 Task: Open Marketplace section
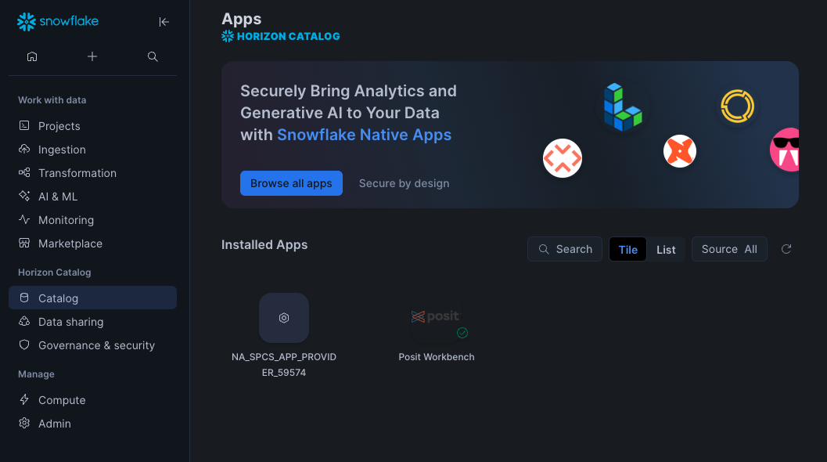pos(92,243)
